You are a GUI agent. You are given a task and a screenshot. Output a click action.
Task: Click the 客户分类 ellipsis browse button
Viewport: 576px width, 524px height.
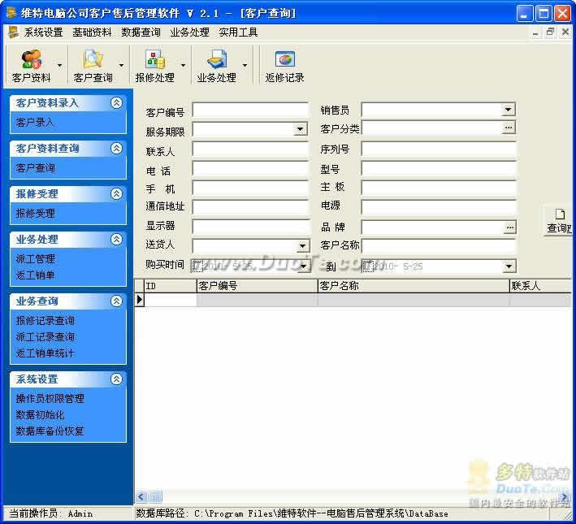[x=509, y=128]
